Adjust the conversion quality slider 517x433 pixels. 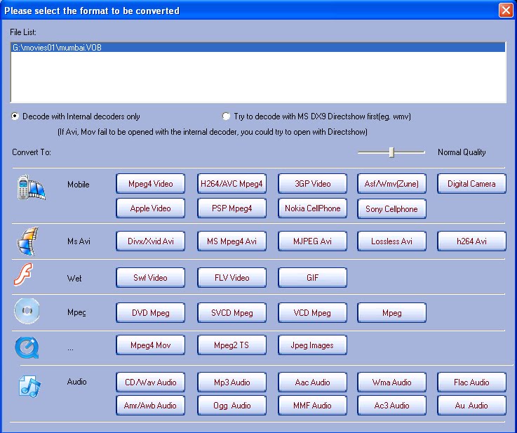[x=391, y=152]
